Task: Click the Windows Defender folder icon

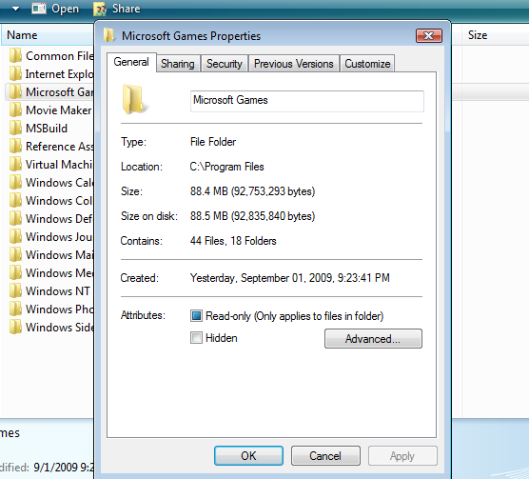Action: [15, 218]
